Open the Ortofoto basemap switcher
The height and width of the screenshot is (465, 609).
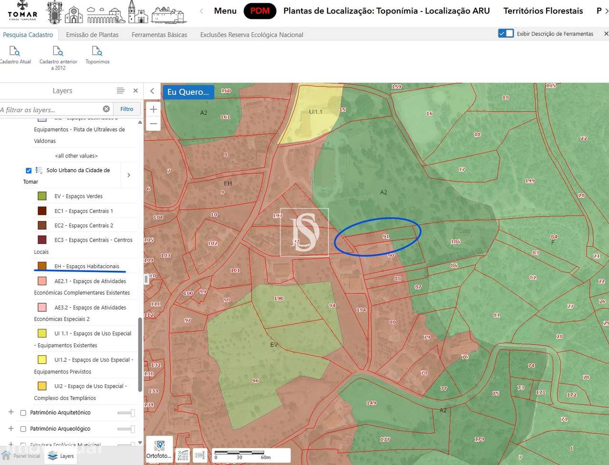tap(159, 450)
